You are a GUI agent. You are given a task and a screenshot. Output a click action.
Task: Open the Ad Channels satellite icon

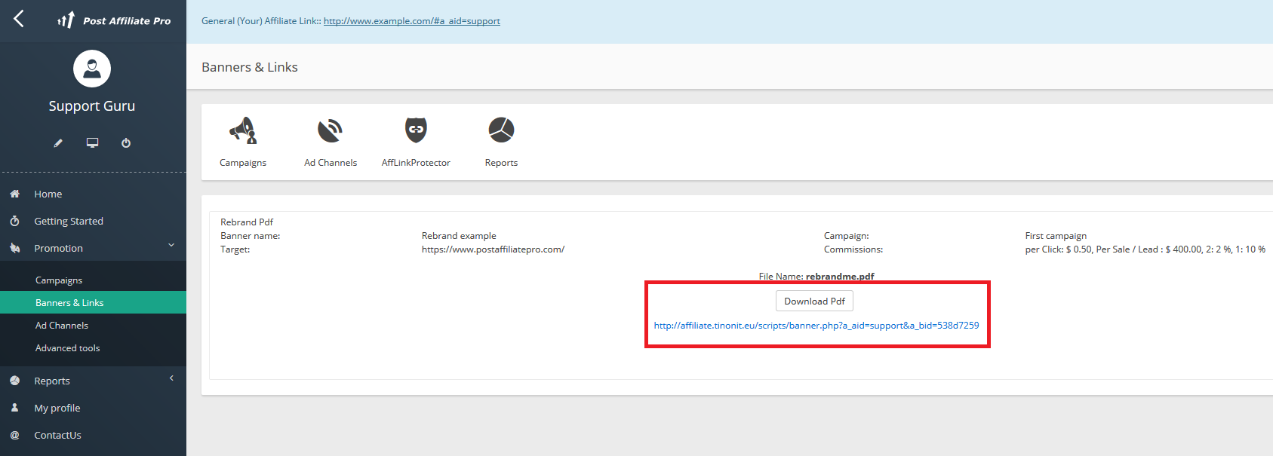click(330, 130)
